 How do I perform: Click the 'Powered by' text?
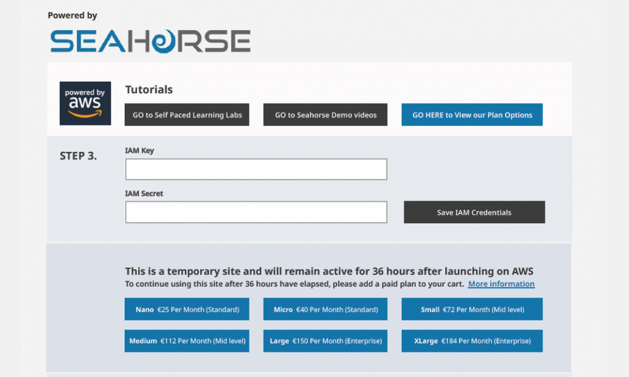pyautogui.click(x=72, y=15)
